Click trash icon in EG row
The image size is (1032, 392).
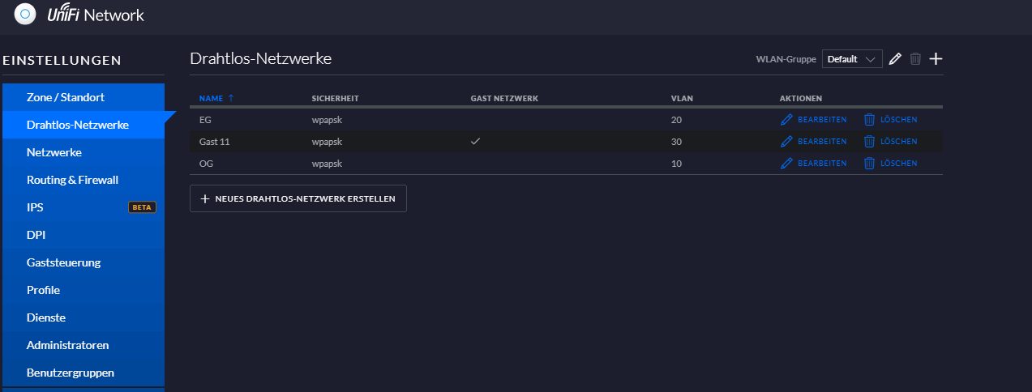click(869, 120)
